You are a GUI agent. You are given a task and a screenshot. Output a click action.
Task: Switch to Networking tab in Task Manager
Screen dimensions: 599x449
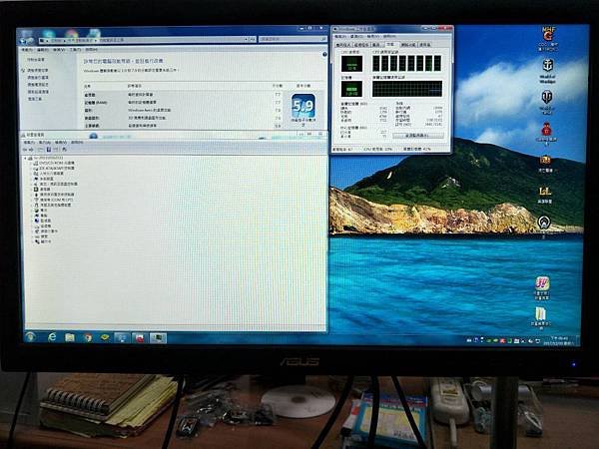click(408, 45)
